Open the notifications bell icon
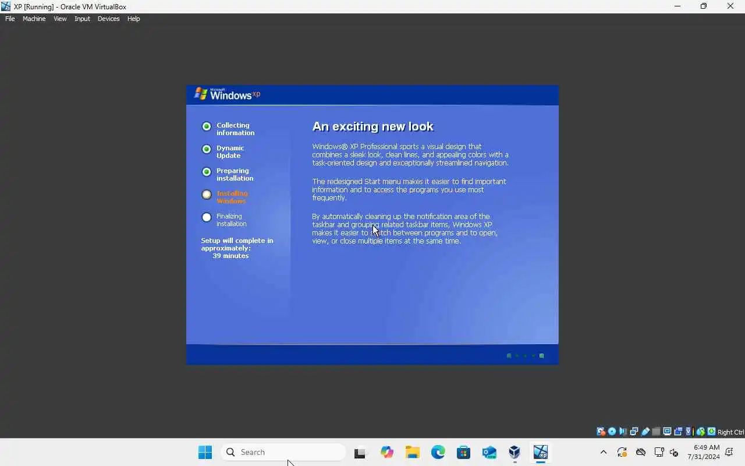The height and width of the screenshot is (466, 745). click(729, 452)
